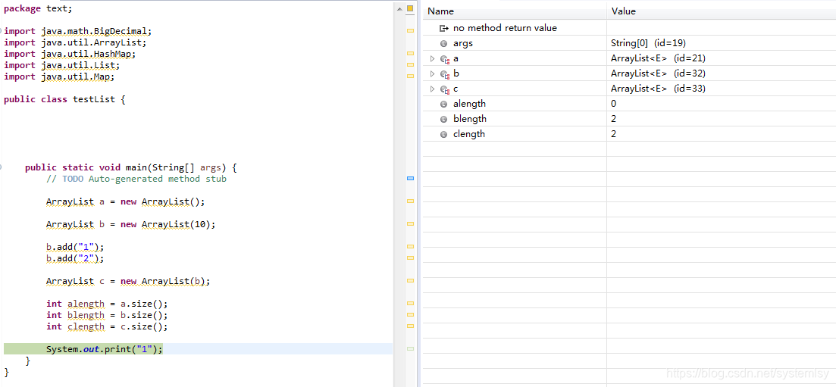836x387 pixels.
Task: Click the warning marker for the BigDecimal import
Action: pos(411,31)
